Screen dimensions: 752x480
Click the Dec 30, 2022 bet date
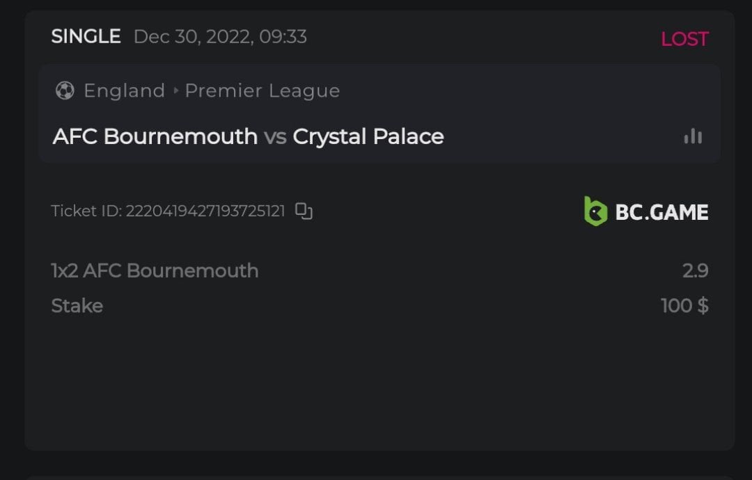click(x=192, y=36)
